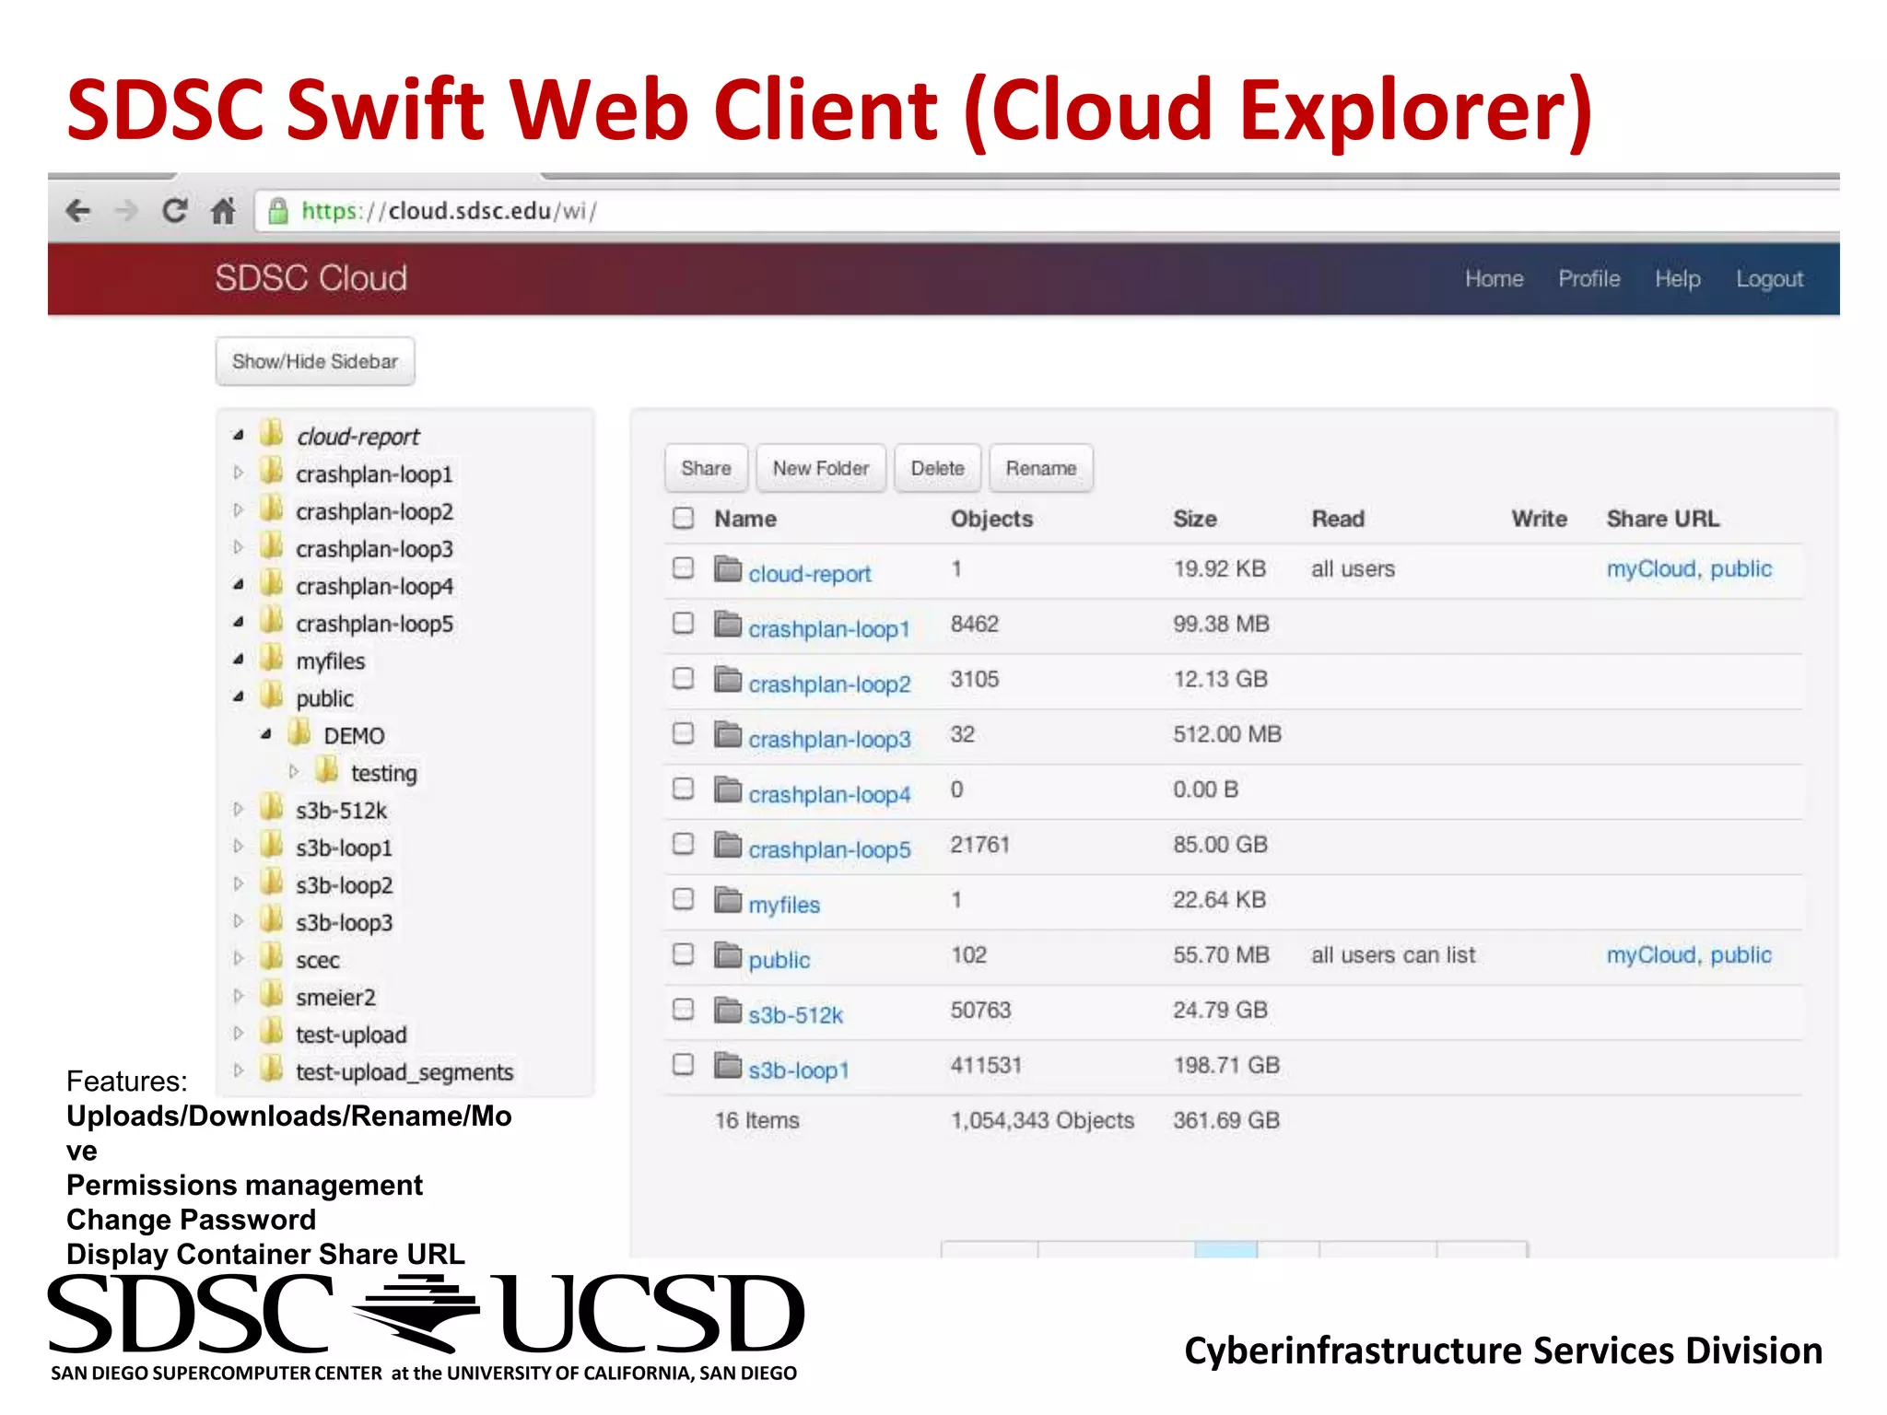Collapse the cloud-report tree node
1887x1415 pixels.
coord(239,435)
